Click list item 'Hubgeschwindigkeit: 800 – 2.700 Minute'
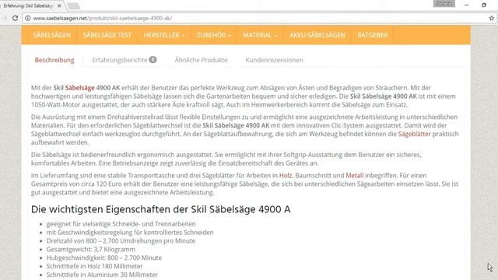This screenshot has width=498, height=280. pos(103,257)
